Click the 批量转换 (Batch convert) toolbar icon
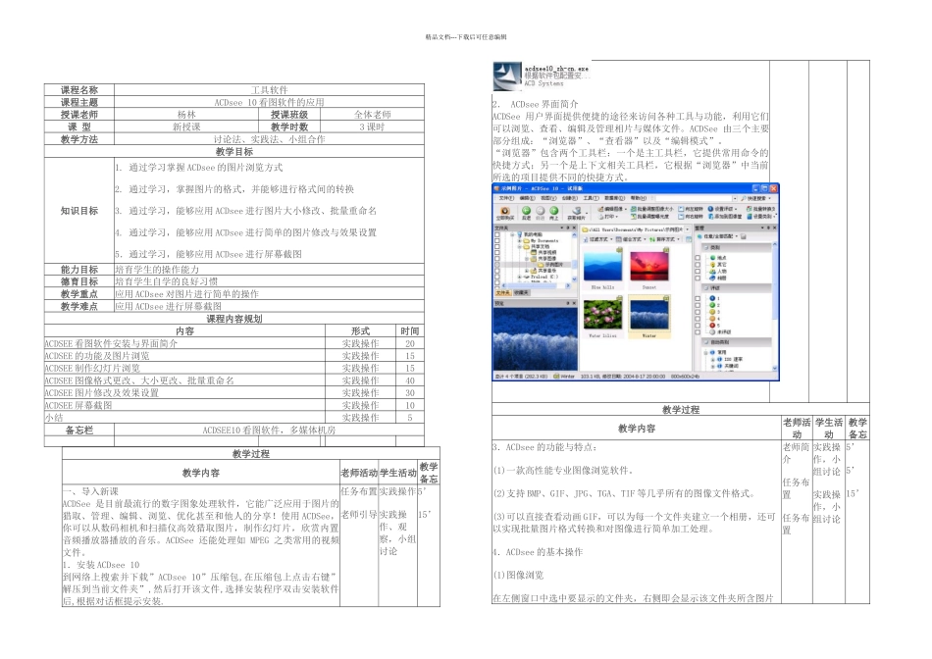 (750, 209)
